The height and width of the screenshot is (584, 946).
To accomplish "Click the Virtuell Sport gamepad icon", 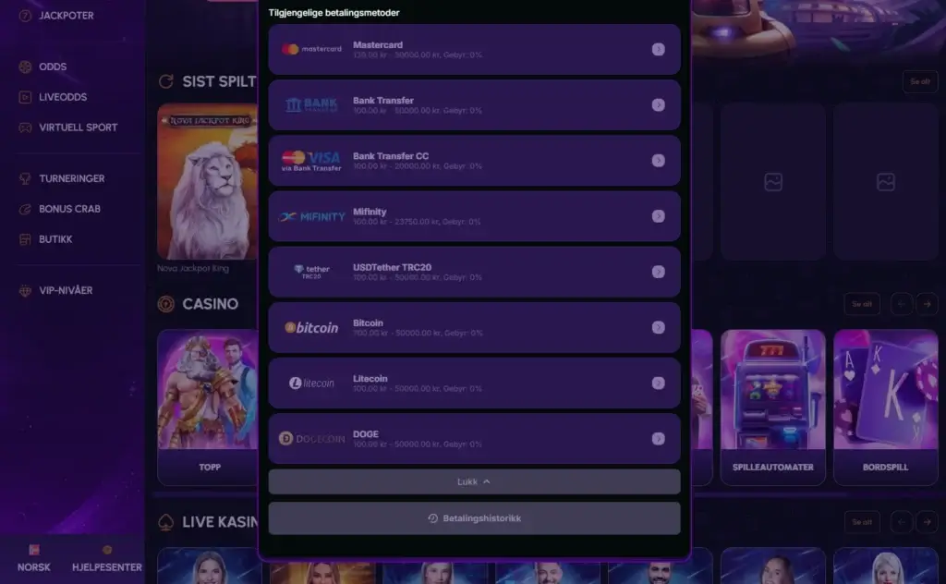I will pyautogui.click(x=25, y=128).
